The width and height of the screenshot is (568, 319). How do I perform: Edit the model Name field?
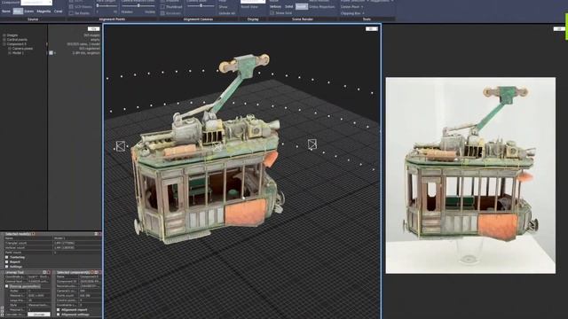[77, 238]
